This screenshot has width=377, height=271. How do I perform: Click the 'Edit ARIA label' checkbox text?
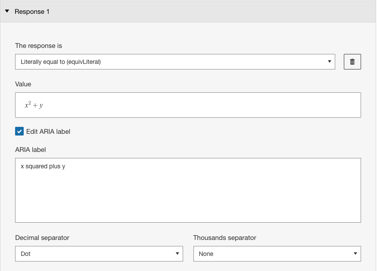click(x=48, y=132)
